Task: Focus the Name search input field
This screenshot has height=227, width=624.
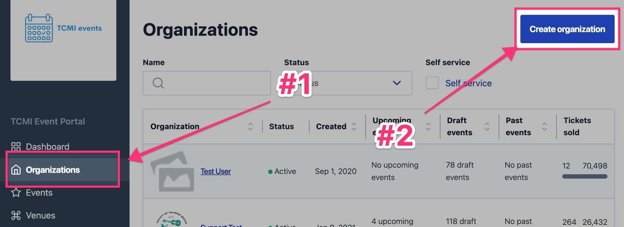Action: pos(207,83)
